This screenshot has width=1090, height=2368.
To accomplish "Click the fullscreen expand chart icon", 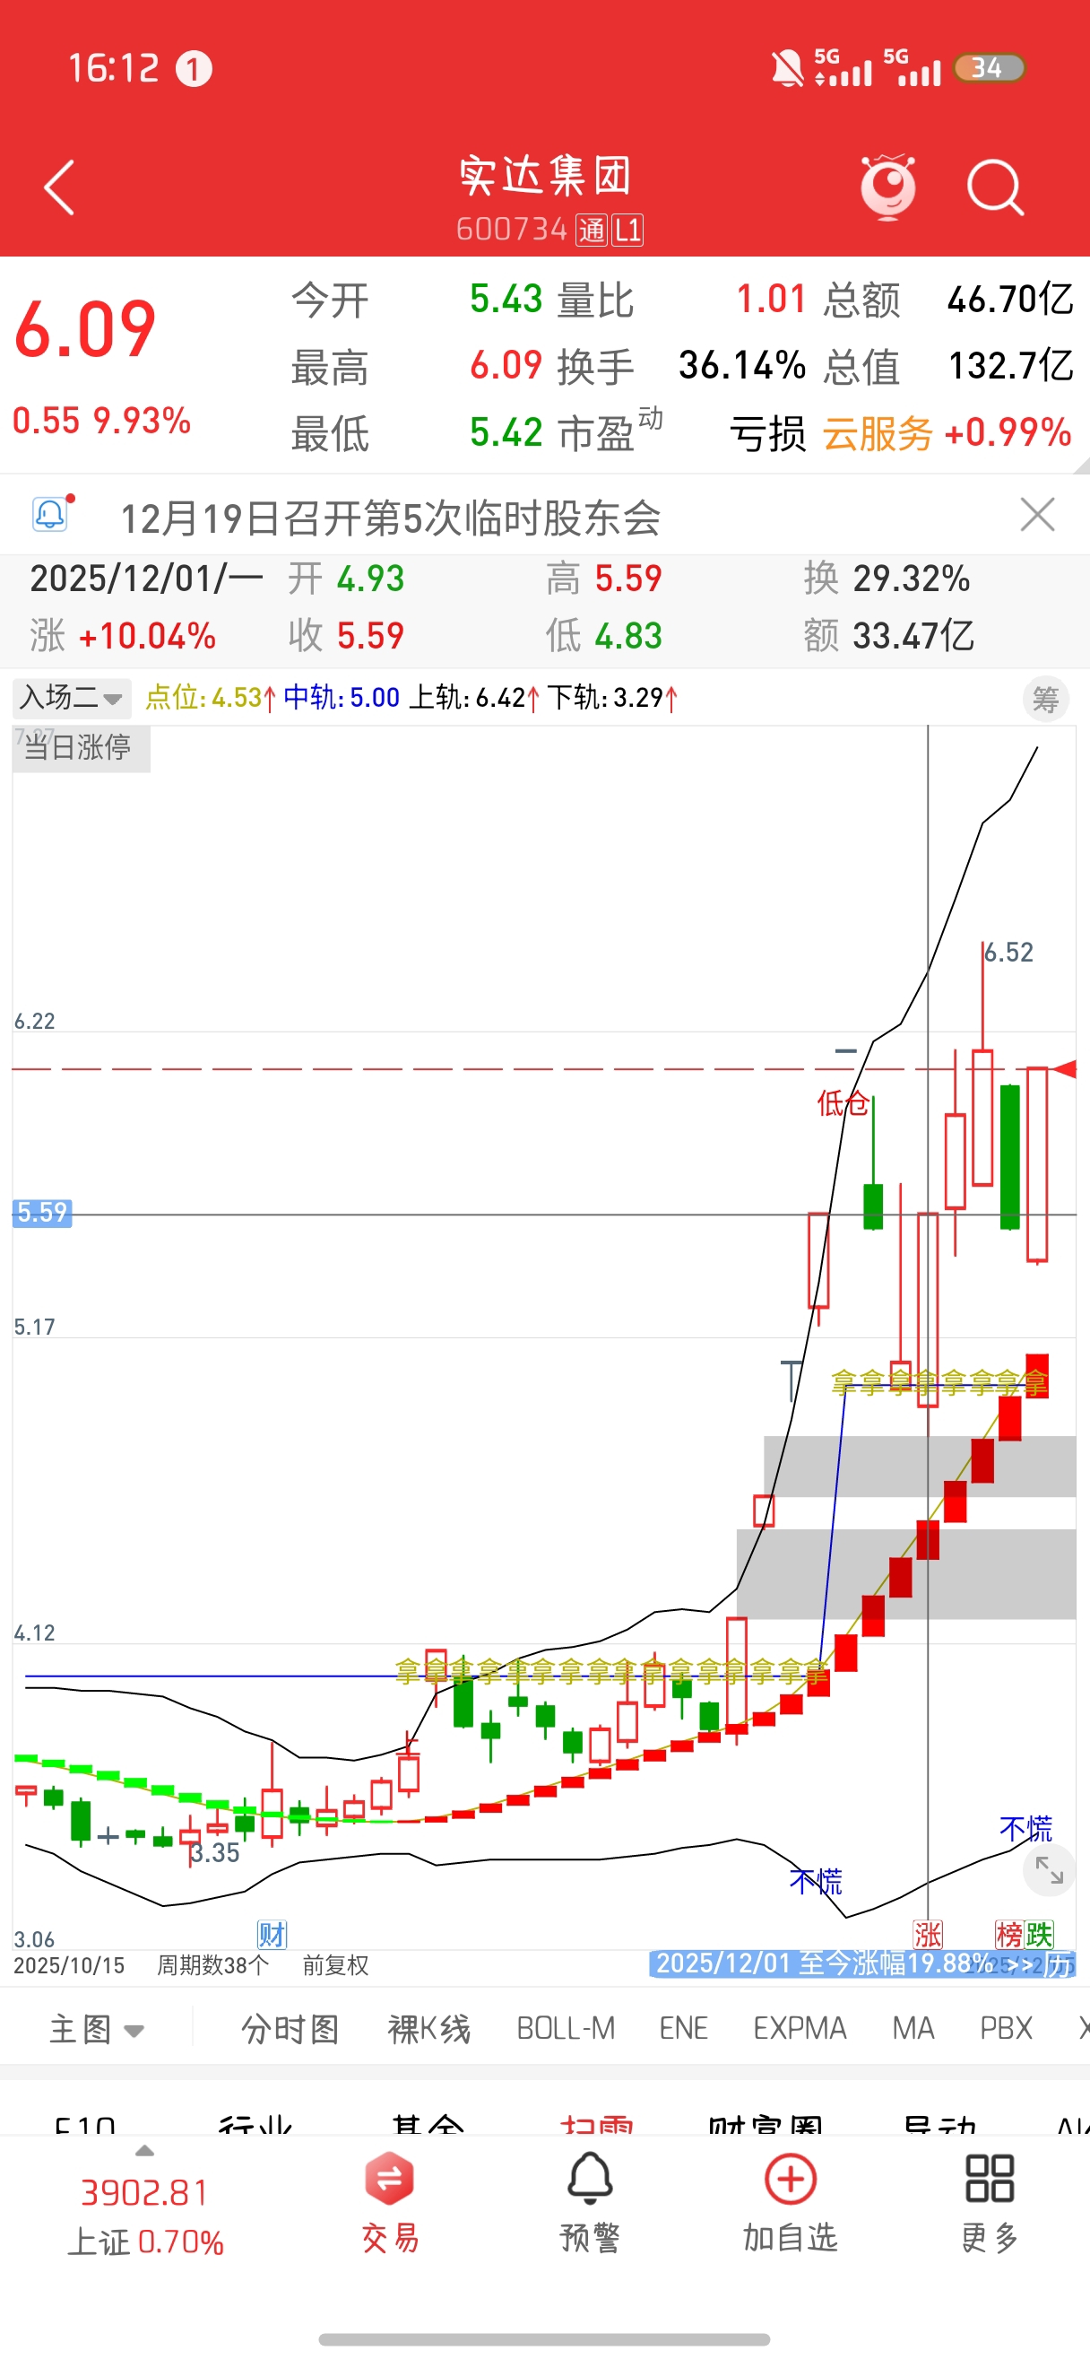I will pos(1049,1871).
